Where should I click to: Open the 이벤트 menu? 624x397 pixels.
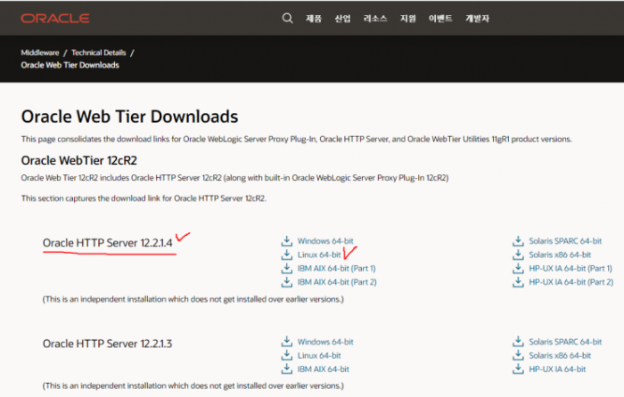click(x=440, y=19)
